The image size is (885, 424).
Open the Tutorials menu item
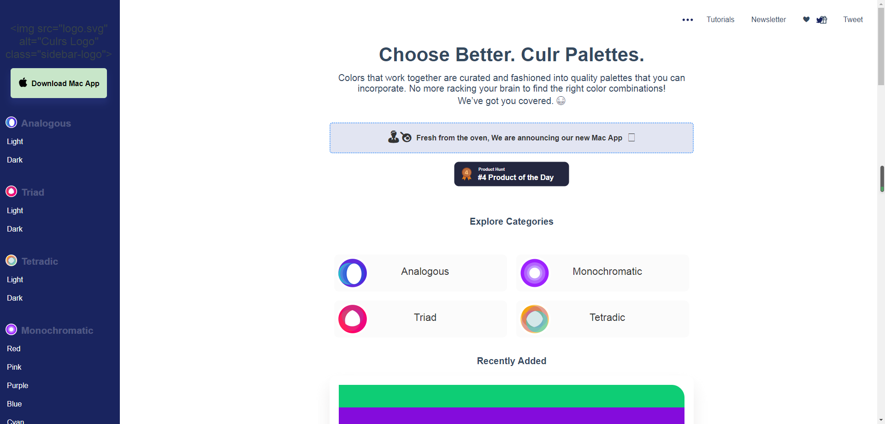720,19
